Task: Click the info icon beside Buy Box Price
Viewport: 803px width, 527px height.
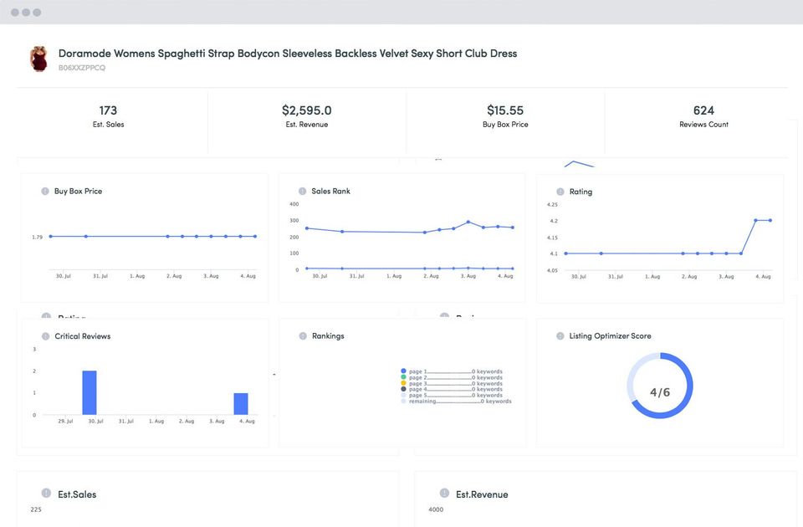Action: pyautogui.click(x=45, y=192)
